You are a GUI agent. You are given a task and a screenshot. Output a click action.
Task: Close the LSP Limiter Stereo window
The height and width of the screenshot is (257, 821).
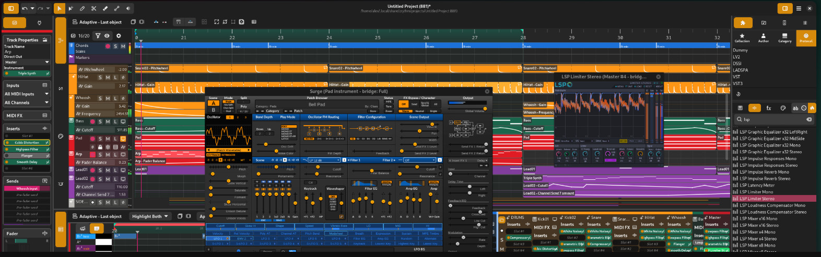pos(658,77)
